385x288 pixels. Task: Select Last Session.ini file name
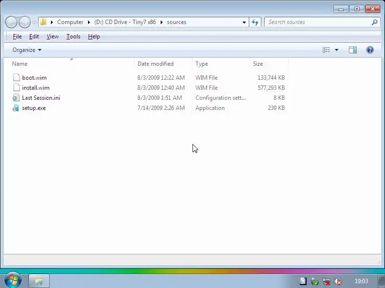click(x=41, y=98)
